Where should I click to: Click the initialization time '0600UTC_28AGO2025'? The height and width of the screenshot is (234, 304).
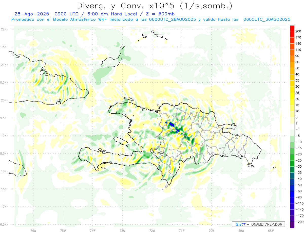[x=172, y=19]
